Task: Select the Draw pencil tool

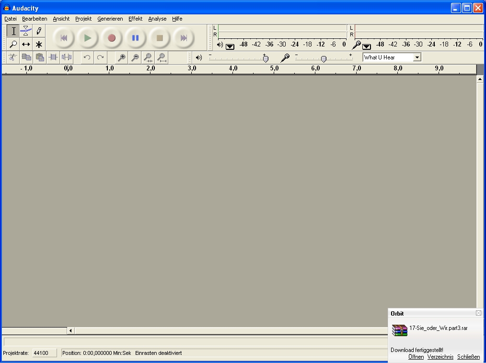Action: [x=39, y=31]
